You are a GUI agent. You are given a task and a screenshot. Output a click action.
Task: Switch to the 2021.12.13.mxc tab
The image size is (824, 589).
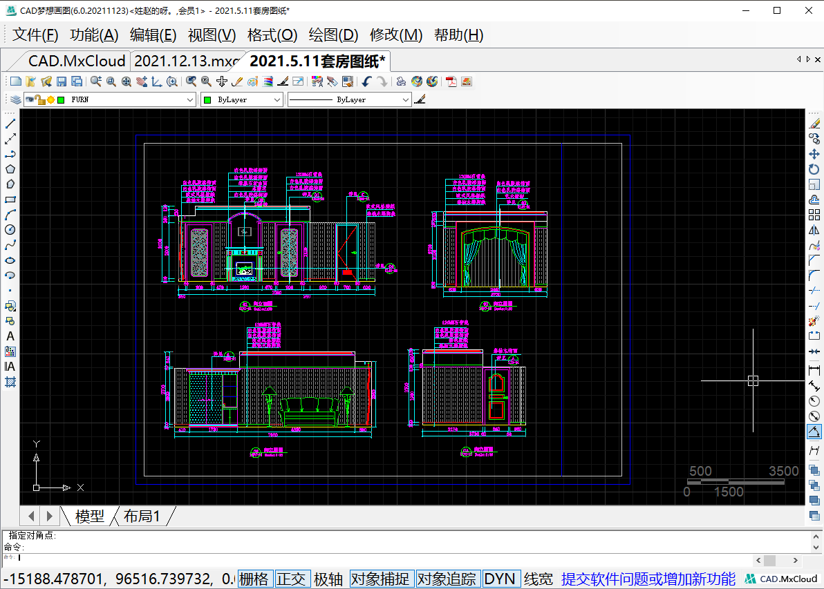[x=187, y=61]
